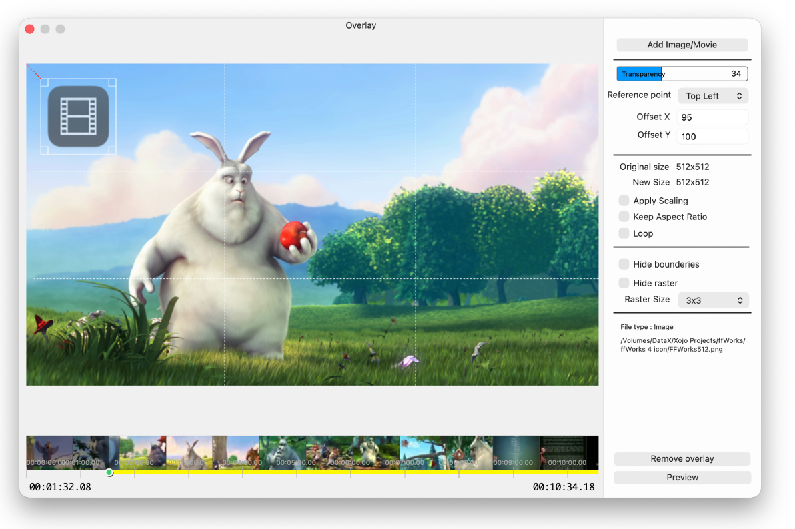The image size is (795, 529).
Task: Click the 00:05:00.00 timeline thumbnail
Action: 283,452
